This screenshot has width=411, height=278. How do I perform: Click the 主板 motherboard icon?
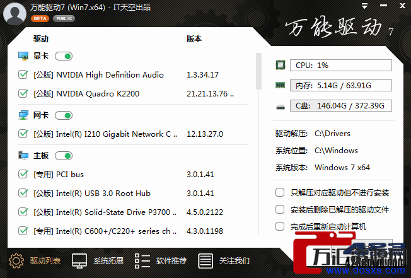(23, 156)
